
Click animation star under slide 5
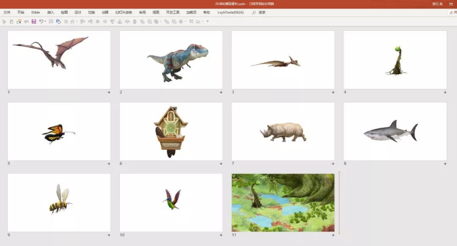109,163
